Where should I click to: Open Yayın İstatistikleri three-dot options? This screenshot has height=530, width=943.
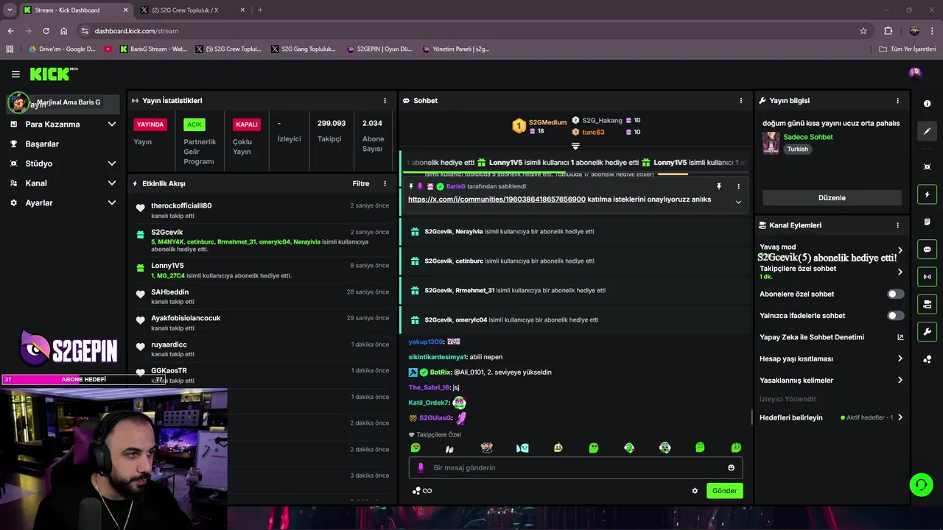385,101
